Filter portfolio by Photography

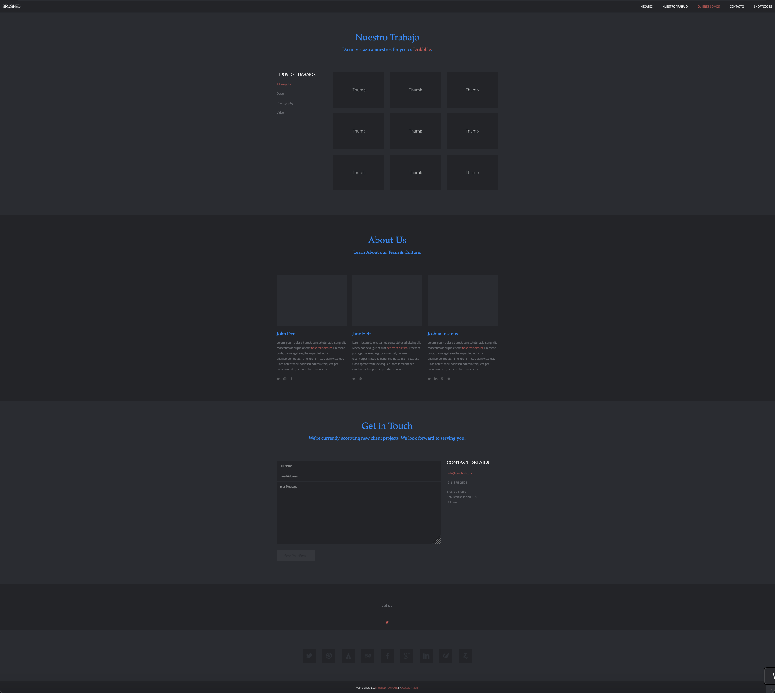(285, 103)
